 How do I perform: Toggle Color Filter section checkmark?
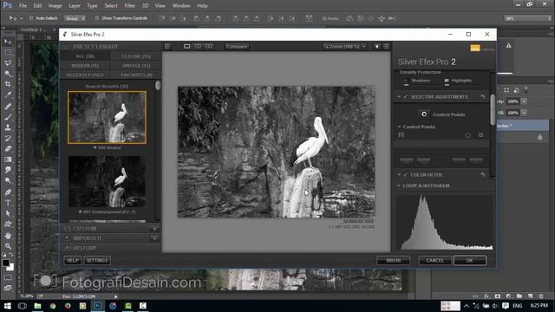coord(405,175)
